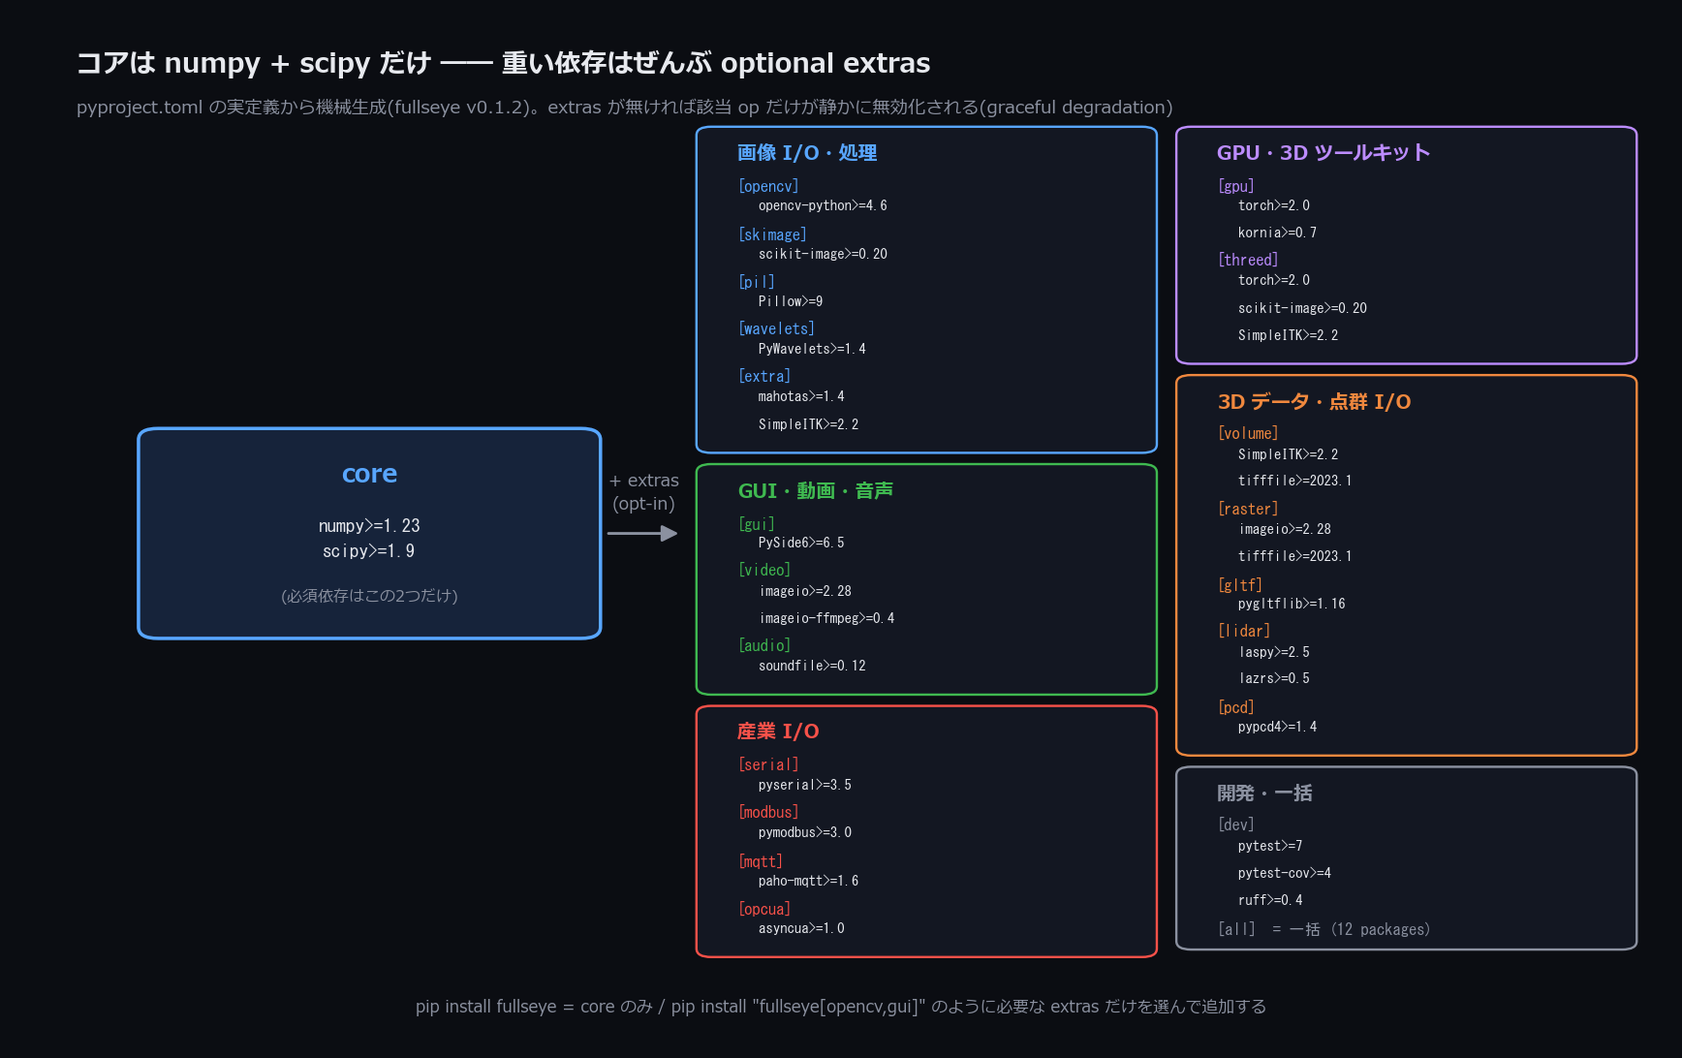The height and width of the screenshot is (1058, 1682).
Task: Select the "[video]" extra name
Action: tap(764, 570)
